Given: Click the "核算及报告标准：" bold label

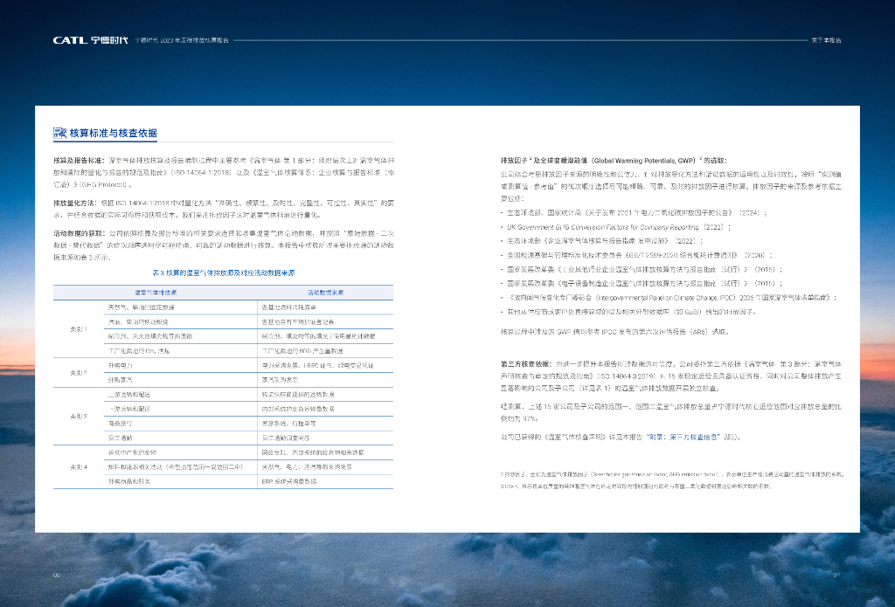Looking at the screenshot, I should coord(80,161).
